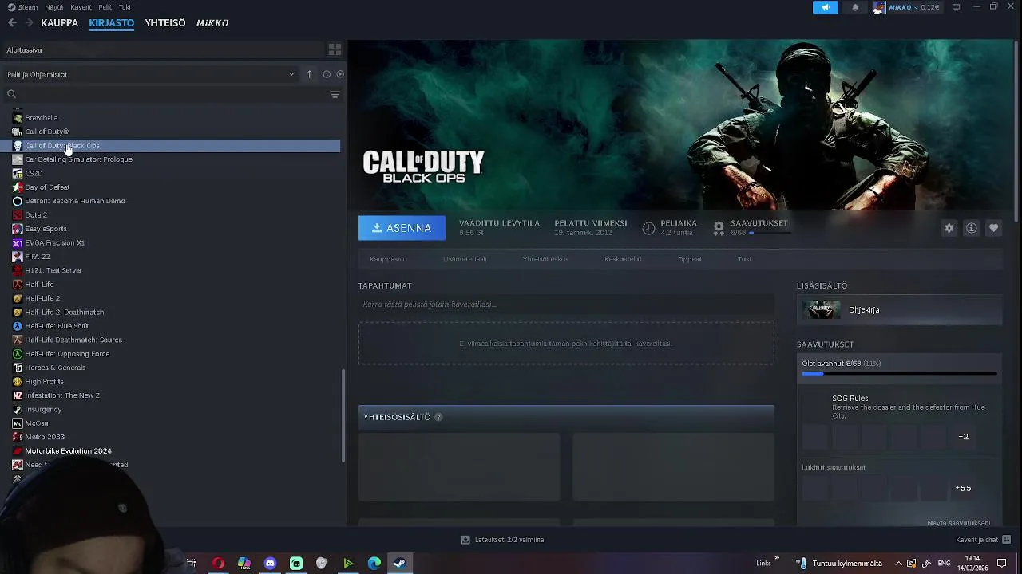This screenshot has height=574, width=1022.
Task: Click the +2 unlocked achievements tile
Action: pos(963,437)
